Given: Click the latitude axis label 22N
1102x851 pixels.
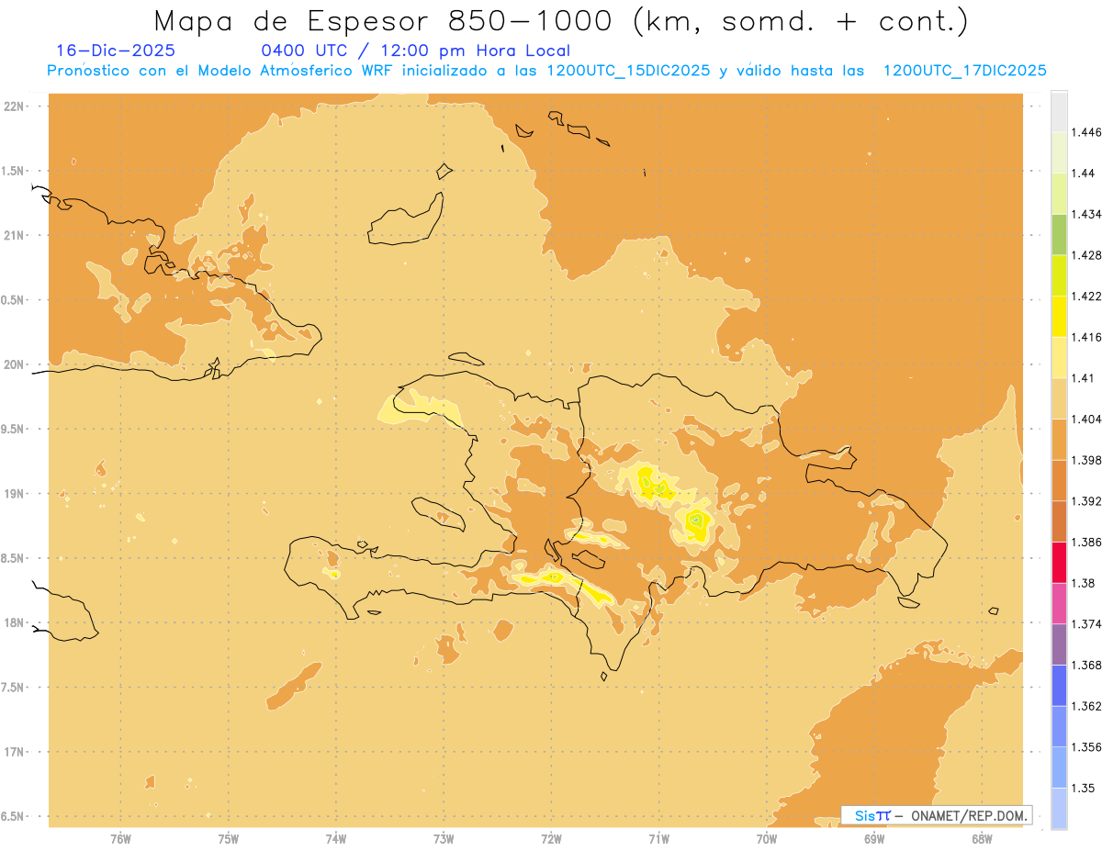Looking at the screenshot, I should coord(14,106).
